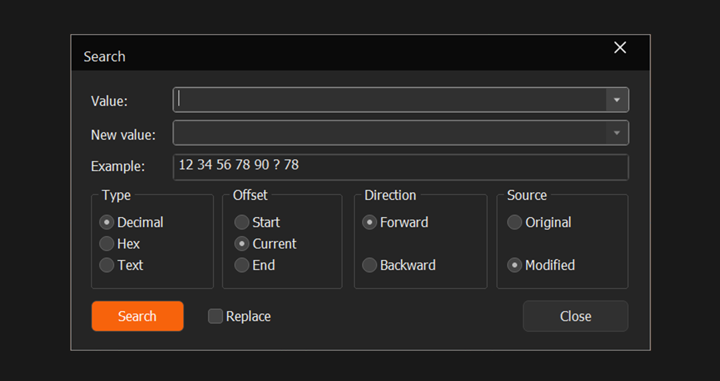Select Modified as the source
Screen dimensions: 720x381
(514, 265)
